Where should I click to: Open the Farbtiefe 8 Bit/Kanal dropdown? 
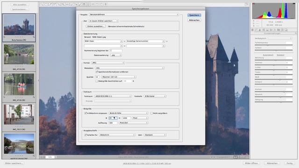point(155,97)
